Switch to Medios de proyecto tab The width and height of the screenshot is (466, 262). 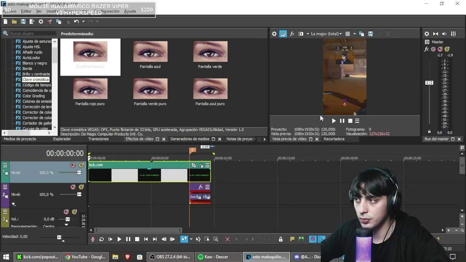click(x=20, y=139)
